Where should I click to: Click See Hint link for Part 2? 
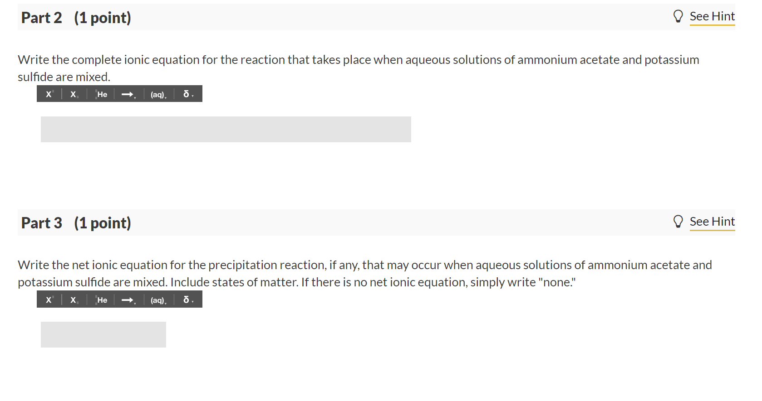click(x=712, y=16)
